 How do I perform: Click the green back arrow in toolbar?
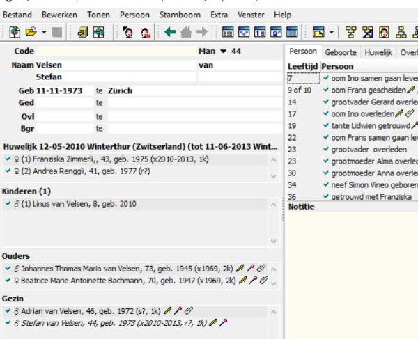tap(170, 32)
